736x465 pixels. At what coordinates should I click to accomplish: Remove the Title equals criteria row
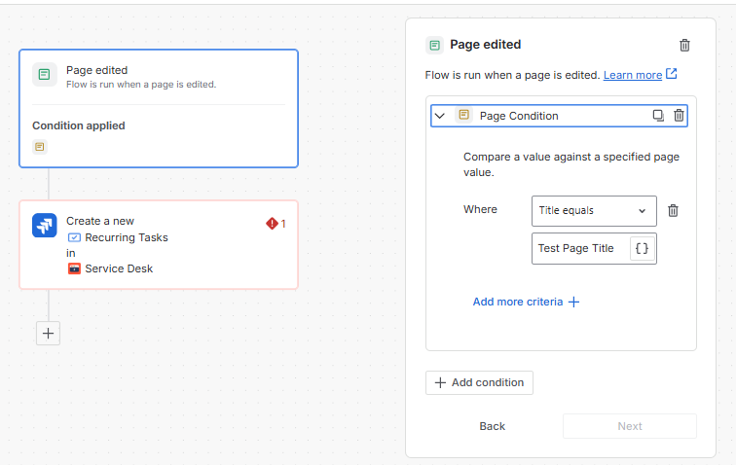673,211
